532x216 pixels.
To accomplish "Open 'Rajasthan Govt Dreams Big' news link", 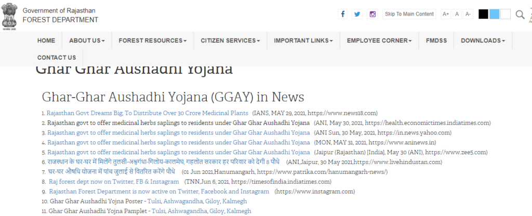I will [147, 113].
